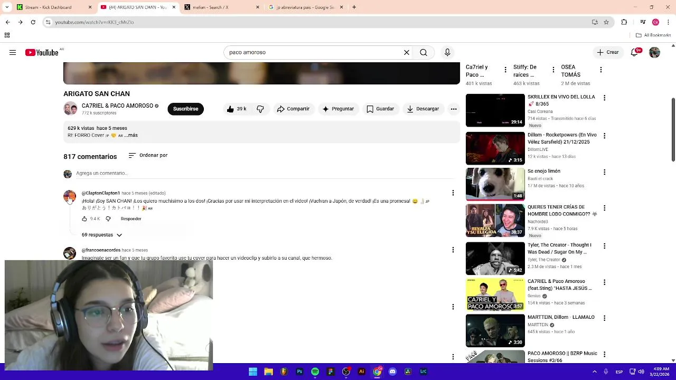The image size is (676, 380).
Task: Switch ESP keyboard language indicator
Action: [x=619, y=372]
